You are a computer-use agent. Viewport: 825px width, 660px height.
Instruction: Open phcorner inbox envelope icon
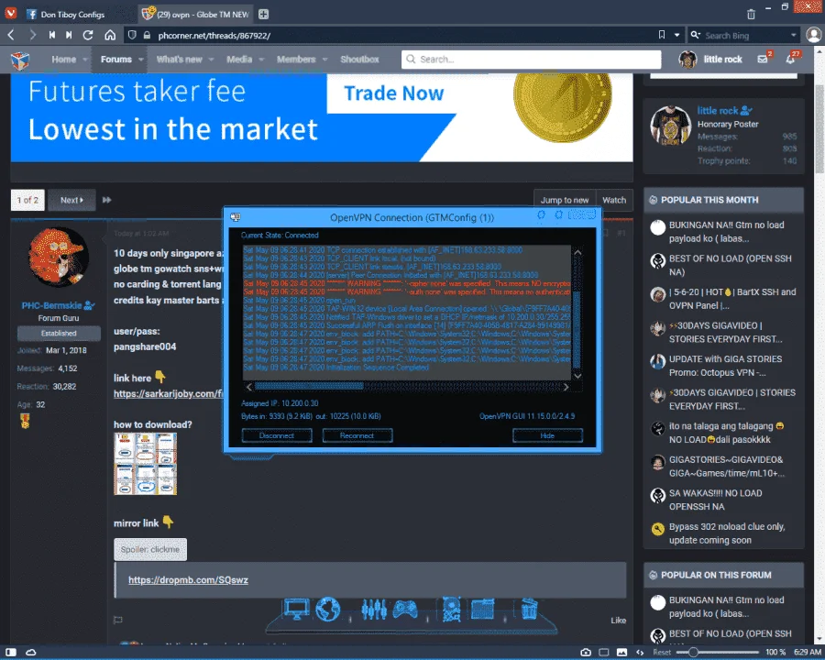coord(763,59)
